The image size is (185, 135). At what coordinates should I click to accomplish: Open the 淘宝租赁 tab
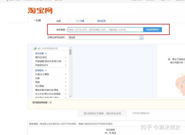pos(101,21)
